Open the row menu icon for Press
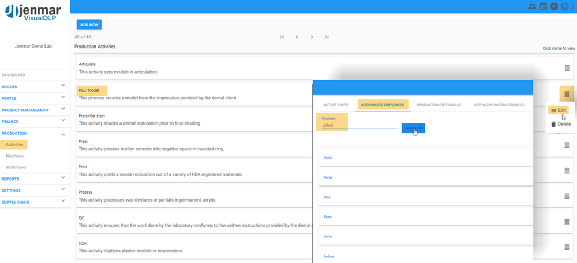 coord(567,145)
